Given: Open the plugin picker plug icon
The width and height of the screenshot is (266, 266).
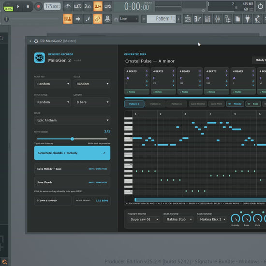Looking at the screenshot, I should (248, 19).
